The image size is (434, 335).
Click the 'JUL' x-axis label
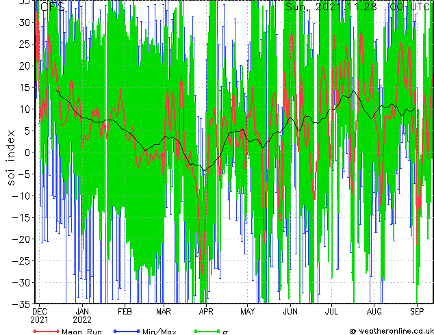[331, 312]
